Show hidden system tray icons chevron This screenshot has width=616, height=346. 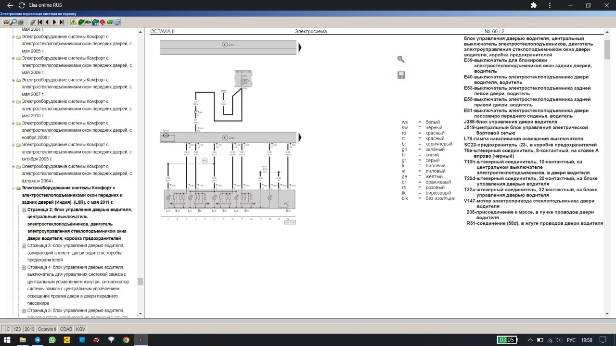click(530, 340)
